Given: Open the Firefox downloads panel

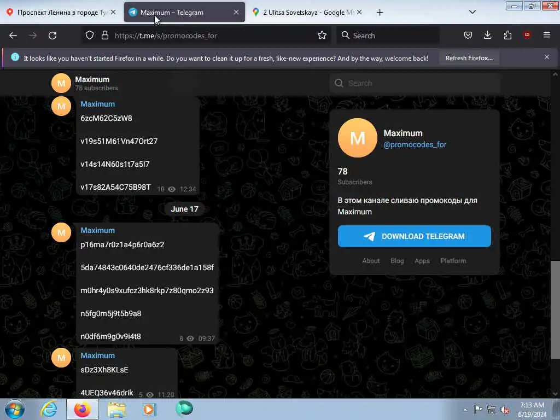Looking at the screenshot, I should coord(487,35).
